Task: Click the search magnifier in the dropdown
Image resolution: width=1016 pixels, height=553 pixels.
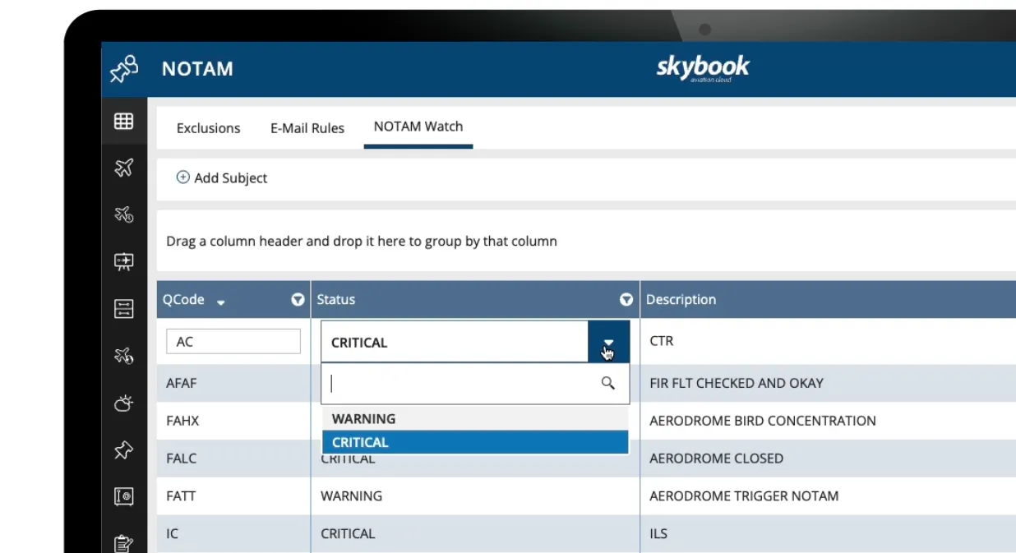Action: (608, 383)
